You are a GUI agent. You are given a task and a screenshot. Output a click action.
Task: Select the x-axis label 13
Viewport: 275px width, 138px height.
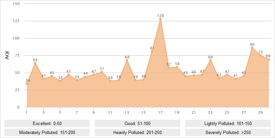127,112
